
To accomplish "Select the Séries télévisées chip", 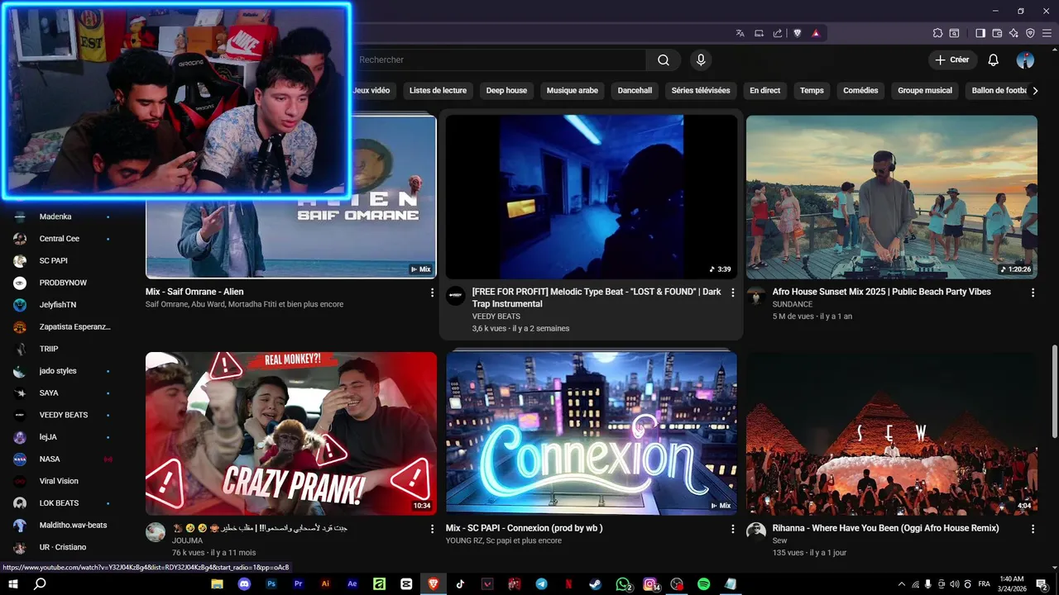I will tap(701, 90).
